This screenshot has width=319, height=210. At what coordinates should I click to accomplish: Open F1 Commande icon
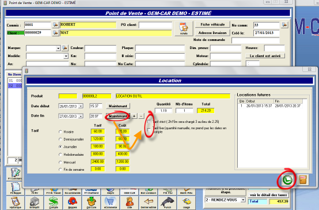pos(15,174)
